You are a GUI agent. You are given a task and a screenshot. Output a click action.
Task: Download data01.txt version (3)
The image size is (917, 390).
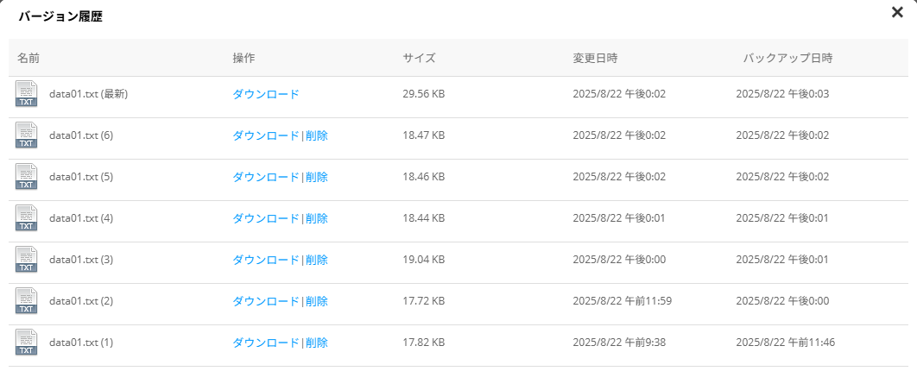pyautogui.click(x=266, y=260)
